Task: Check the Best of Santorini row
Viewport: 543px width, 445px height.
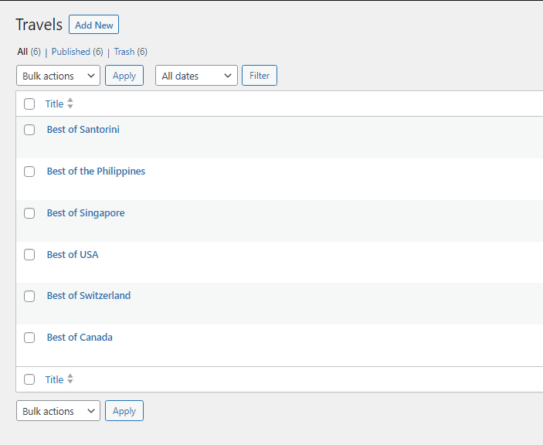Action: tap(29, 130)
